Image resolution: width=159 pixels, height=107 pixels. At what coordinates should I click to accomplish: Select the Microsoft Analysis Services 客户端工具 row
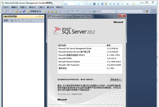(x=90, y=52)
